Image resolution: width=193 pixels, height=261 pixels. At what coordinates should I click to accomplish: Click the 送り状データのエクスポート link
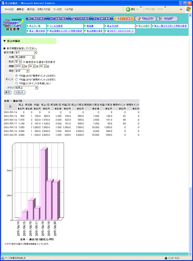point(120,31)
